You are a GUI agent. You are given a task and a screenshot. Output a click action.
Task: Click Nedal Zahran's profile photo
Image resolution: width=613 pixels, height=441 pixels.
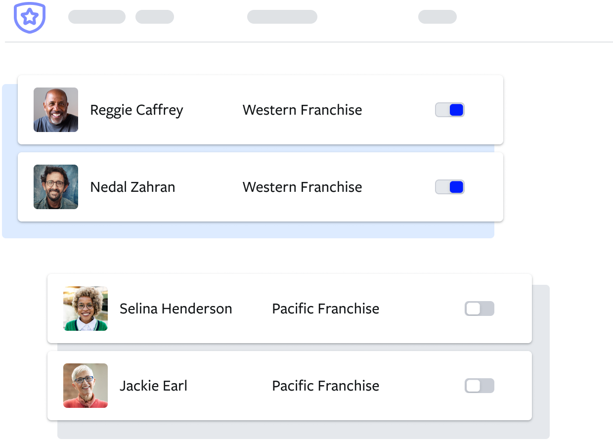pyautogui.click(x=56, y=187)
